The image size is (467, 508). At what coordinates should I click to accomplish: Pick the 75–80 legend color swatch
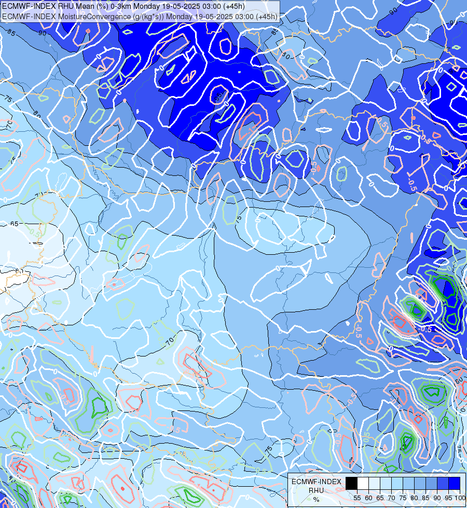point(408,483)
